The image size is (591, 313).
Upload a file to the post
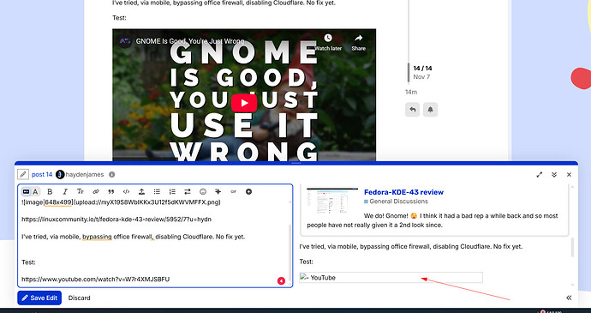point(141,192)
